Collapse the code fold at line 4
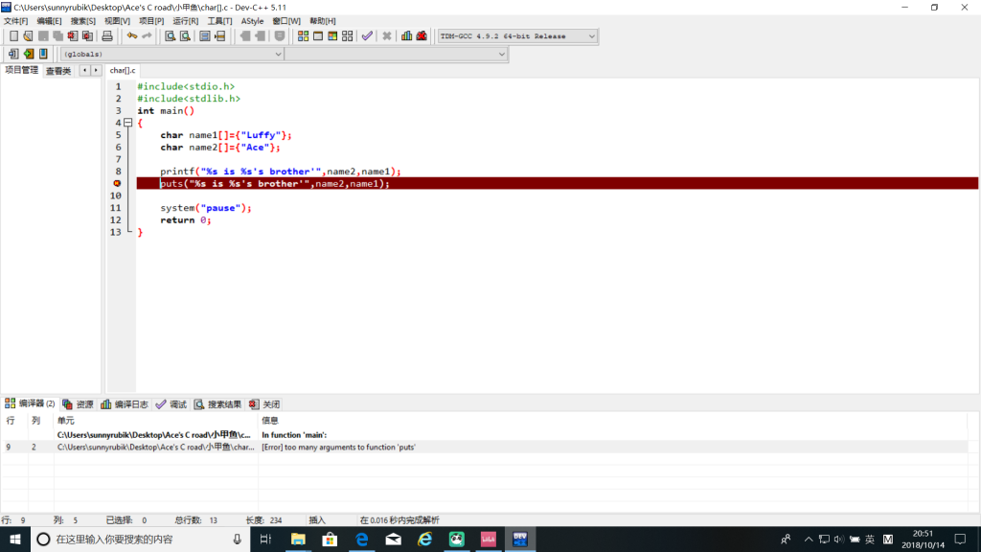981x552 pixels. (127, 123)
